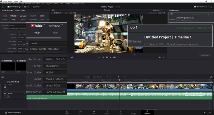Click the viewer scrubber bar playhead
Viewport: 214px width, 115px height.
click(x=134, y=54)
